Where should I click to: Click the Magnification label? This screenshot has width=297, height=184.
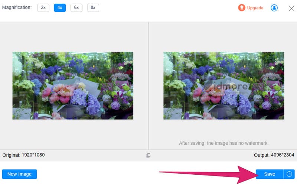pos(17,8)
